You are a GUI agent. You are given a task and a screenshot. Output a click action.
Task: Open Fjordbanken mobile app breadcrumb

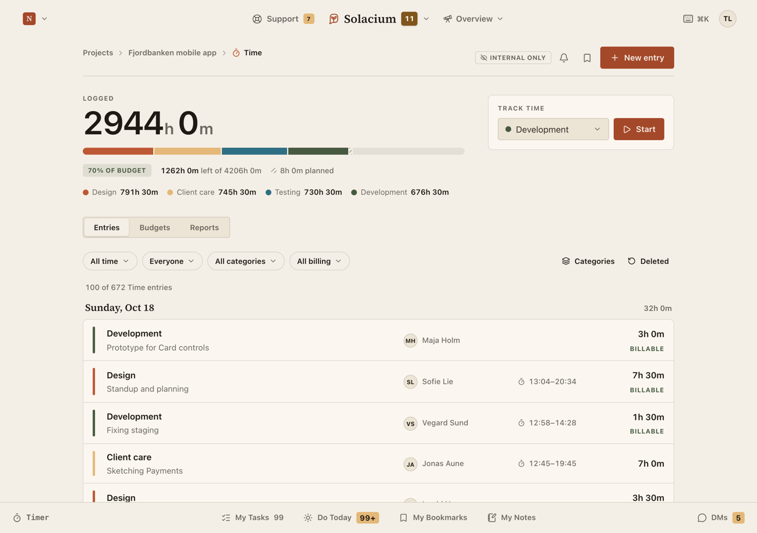[x=172, y=53]
